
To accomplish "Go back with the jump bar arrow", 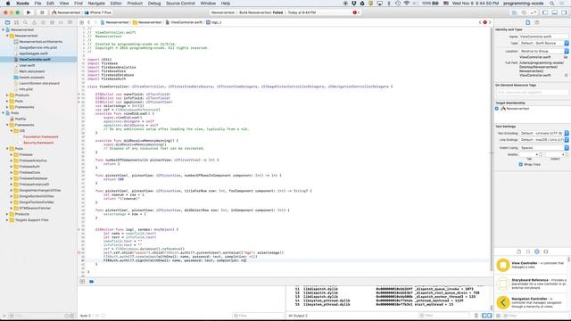I will coord(89,22).
